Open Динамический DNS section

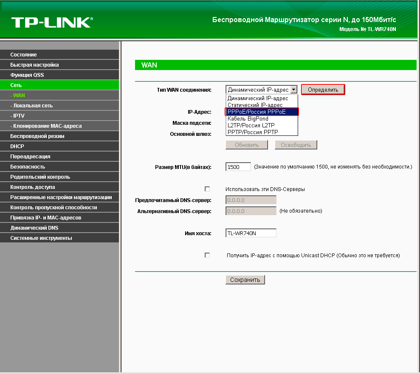[x=59, y=228]
